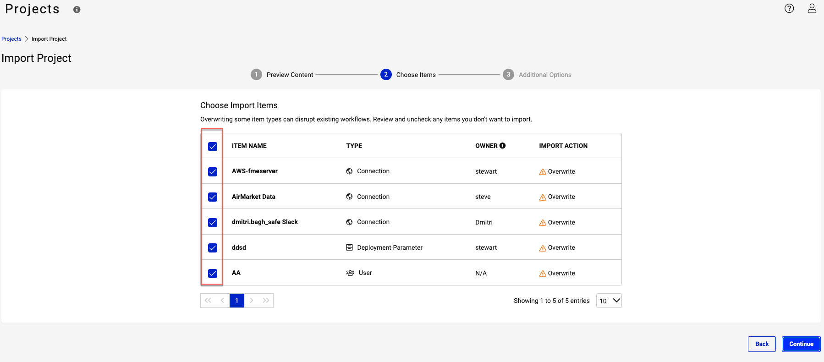Image resolution: width=824 pixels, height=362 pixels.
Task: Click the warning triangle for ddsd overwrite
Action: 543,248
